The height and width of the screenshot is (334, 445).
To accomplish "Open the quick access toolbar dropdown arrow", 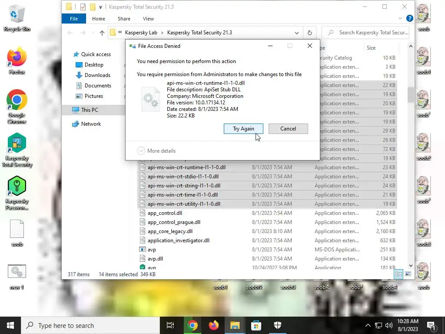I will tap(100, 7).
